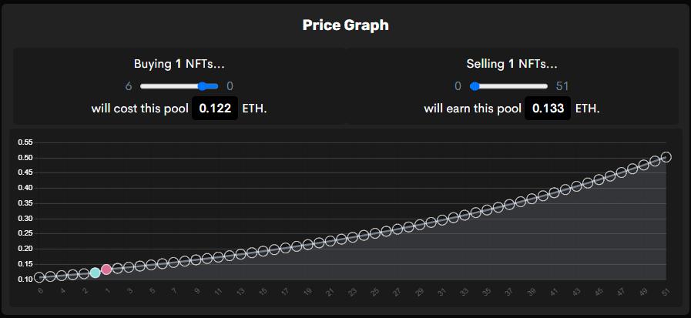
Task: Pick the data point above x-axis label 4
Action: pyautogui.click(x=62, y=276)
